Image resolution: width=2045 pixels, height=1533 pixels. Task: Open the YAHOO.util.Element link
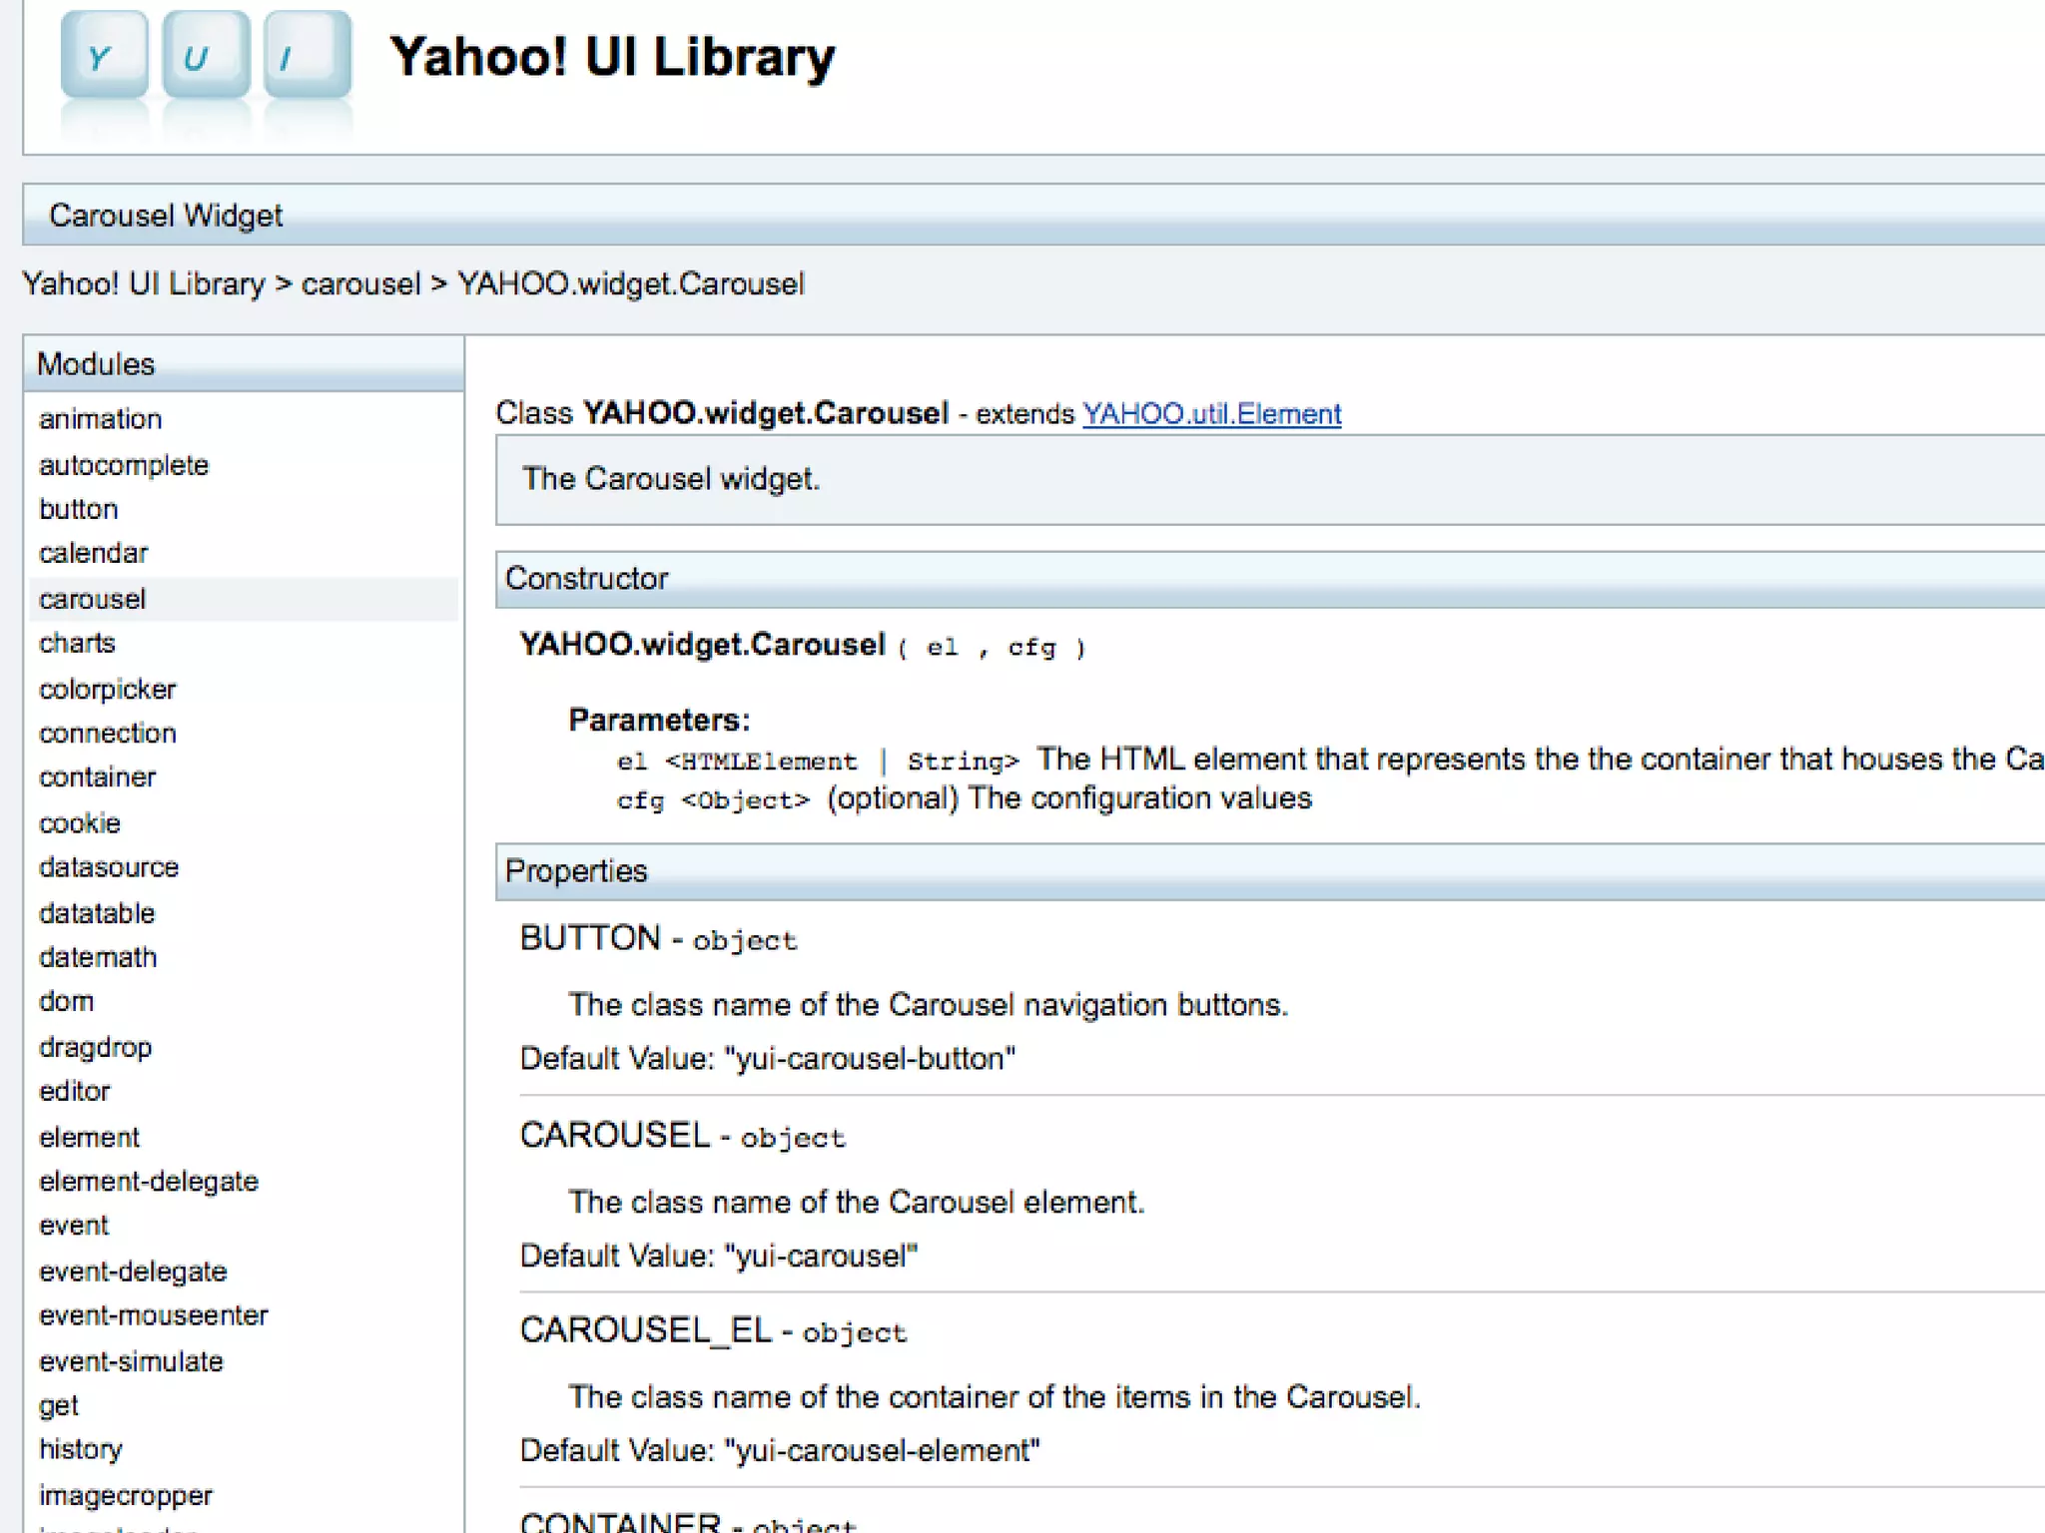1211,414
